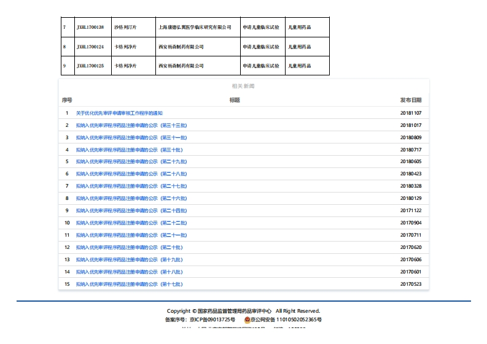This screenshot has width=487, height=344.
Task: Open the 第三十三批 priority review announcement
Action: tap(131, 125)
